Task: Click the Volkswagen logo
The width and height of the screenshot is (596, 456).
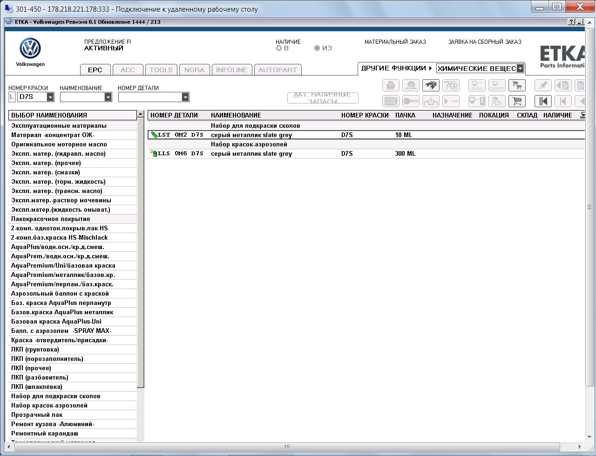Action: click(30, 49)
